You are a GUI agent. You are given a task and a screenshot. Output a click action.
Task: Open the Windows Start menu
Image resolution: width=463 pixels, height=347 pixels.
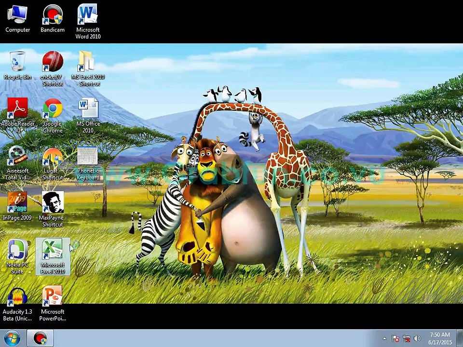point(12,338)
